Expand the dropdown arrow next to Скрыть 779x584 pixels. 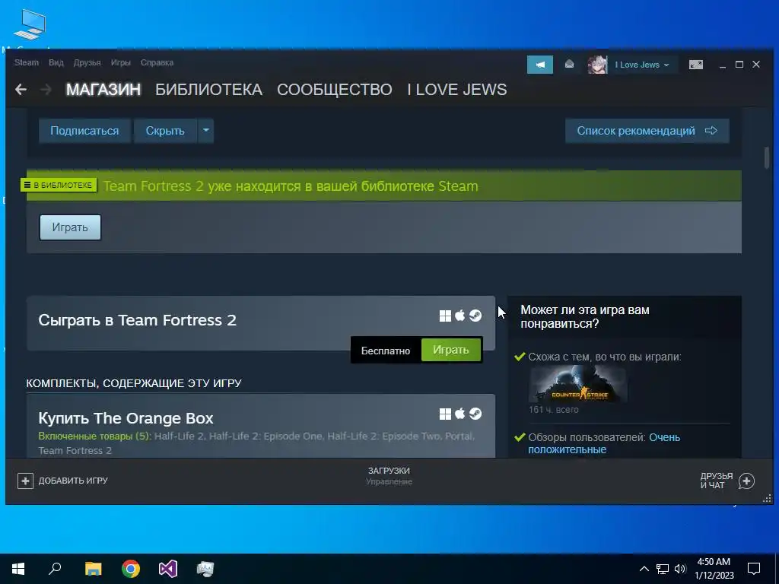[205, 131]
